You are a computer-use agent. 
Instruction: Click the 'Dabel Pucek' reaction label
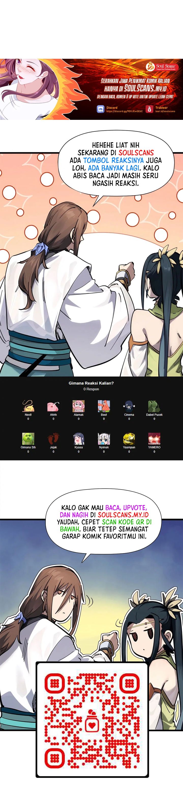click(154, 415)
